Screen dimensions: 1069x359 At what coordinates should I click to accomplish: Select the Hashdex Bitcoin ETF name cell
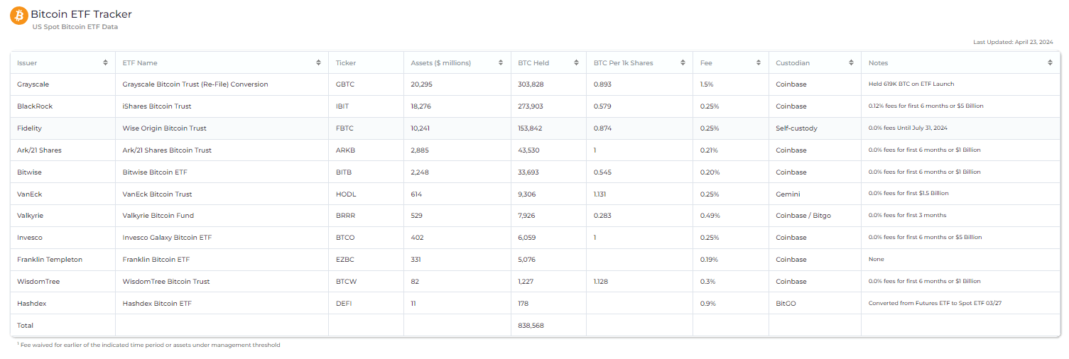pos(157,304)
